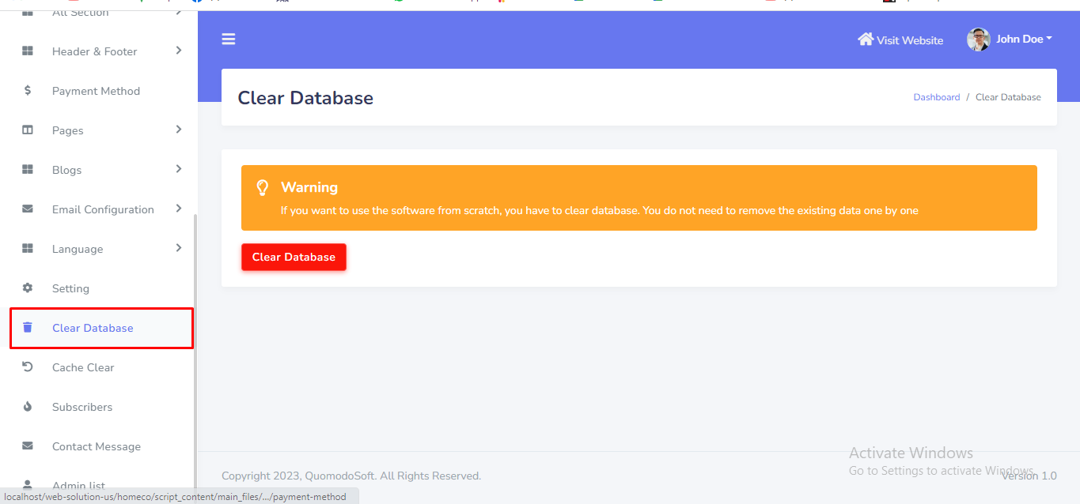This screenshot has height=504, width=1080.
Task: Click the envelope icon for Contact Message
Action: click(28, 446)
